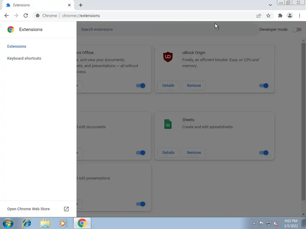Toggle off Docs Offline extension

pos(140,86)
